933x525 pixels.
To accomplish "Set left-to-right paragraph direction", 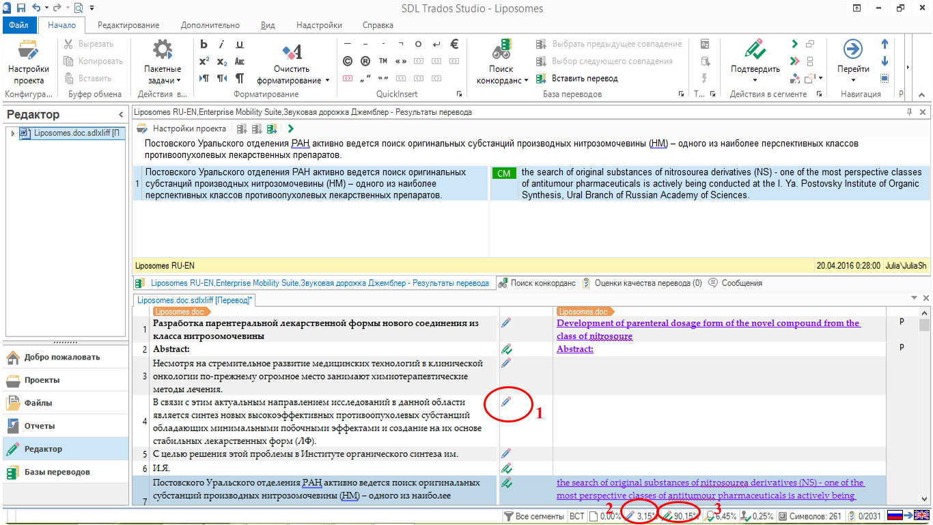I will click(x=204, y=79).
